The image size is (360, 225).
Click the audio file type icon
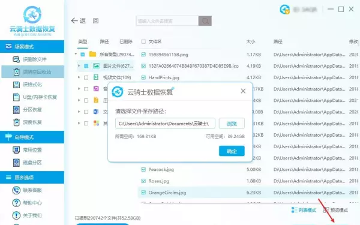(96, 89)
